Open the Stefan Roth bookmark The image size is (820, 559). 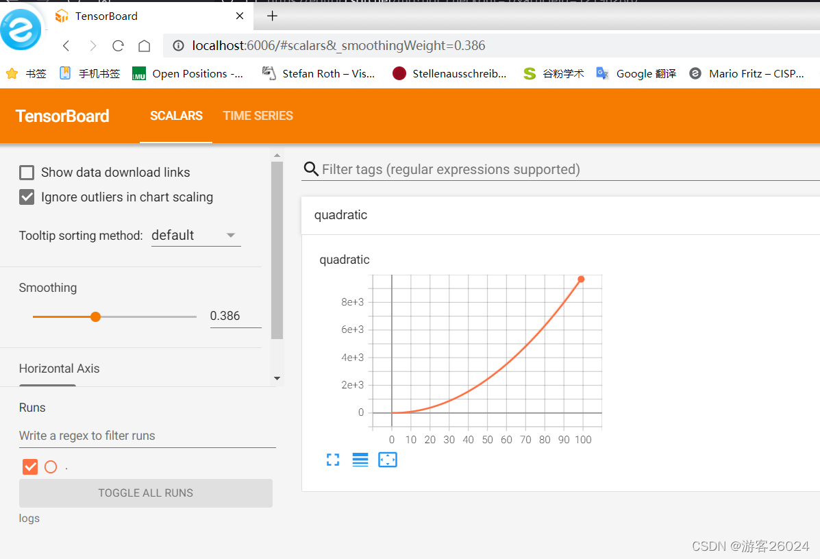(x=319, y=74)
